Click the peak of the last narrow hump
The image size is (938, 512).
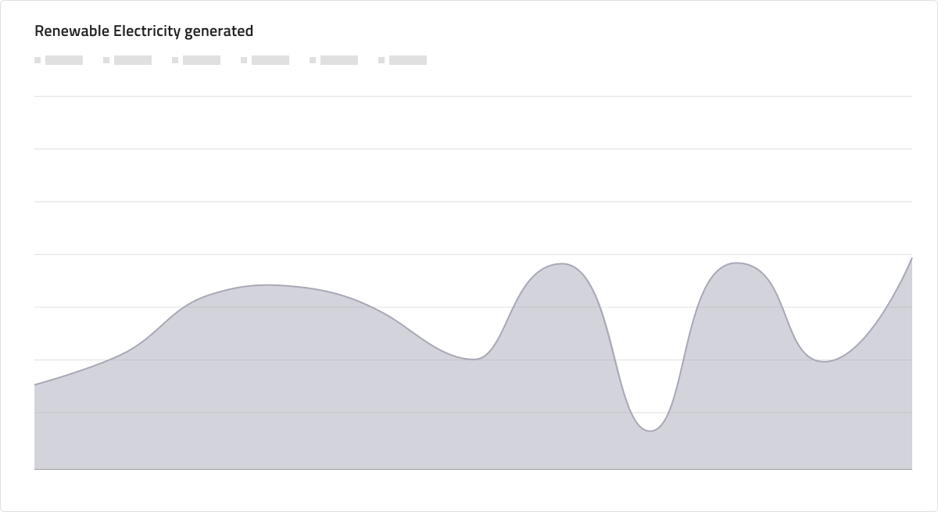[736, 263]
